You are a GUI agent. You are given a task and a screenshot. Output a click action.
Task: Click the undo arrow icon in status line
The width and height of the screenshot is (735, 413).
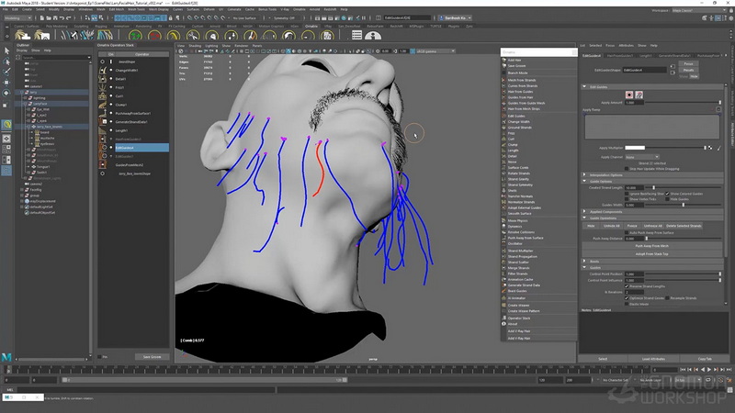click(62, 17)
